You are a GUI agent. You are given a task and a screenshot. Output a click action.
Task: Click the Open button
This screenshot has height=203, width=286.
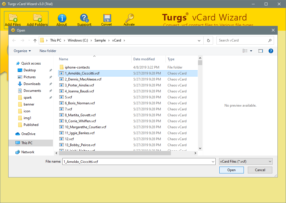tap(232, 170)
